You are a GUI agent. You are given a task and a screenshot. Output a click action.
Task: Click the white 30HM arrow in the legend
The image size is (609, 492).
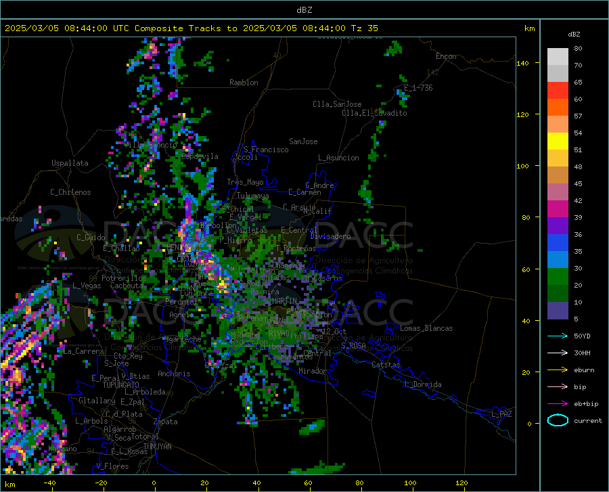click(x=558, y=353)
